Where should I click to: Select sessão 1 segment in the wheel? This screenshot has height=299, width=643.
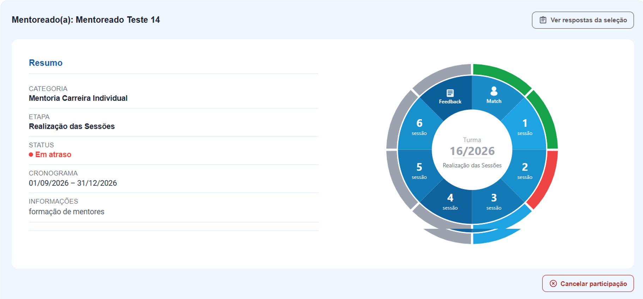click(x=525, y=127)
